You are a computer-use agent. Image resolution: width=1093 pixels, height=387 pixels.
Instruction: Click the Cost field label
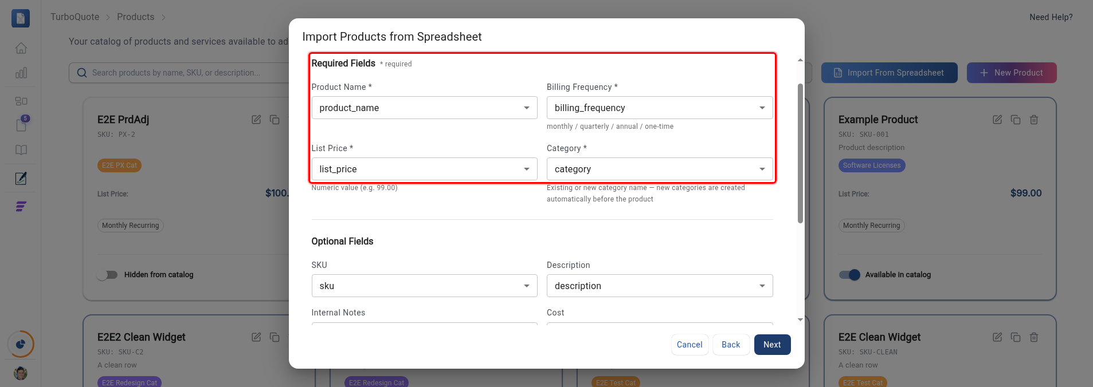coord(555,313)
